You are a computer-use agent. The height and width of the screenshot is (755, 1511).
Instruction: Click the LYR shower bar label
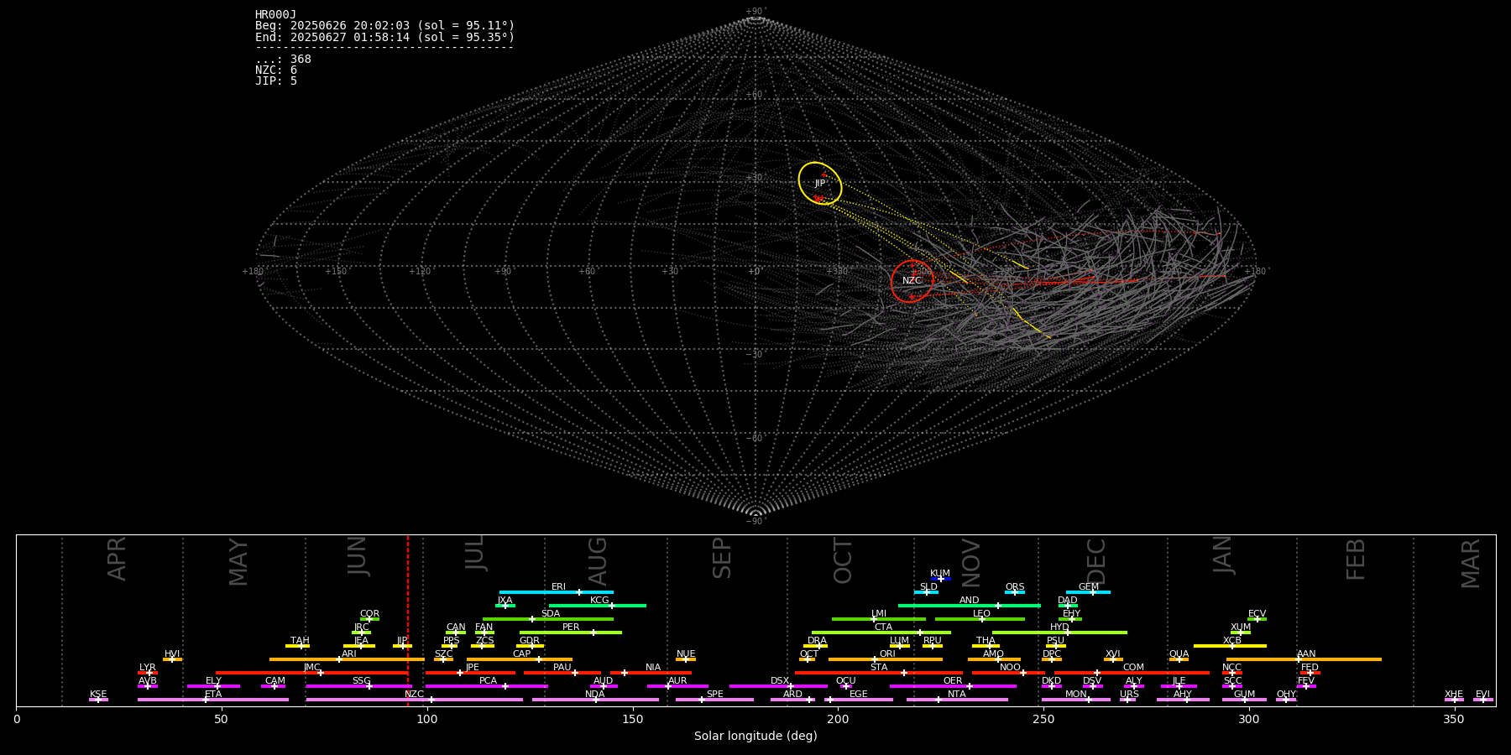coord(148,668)
